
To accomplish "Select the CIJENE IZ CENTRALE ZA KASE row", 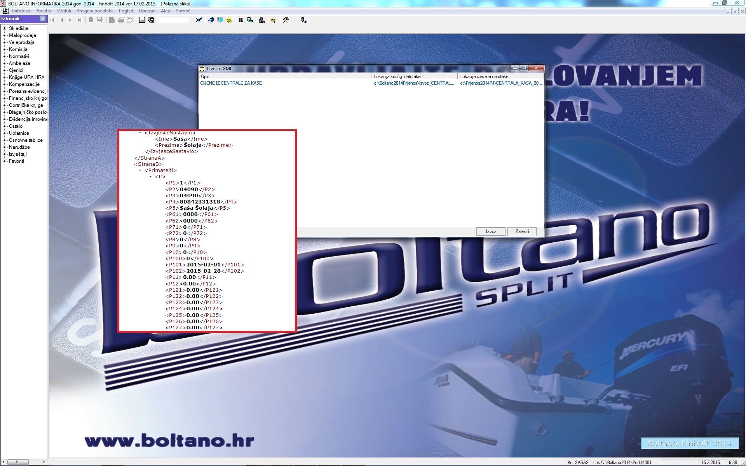I will pos(231,83).
